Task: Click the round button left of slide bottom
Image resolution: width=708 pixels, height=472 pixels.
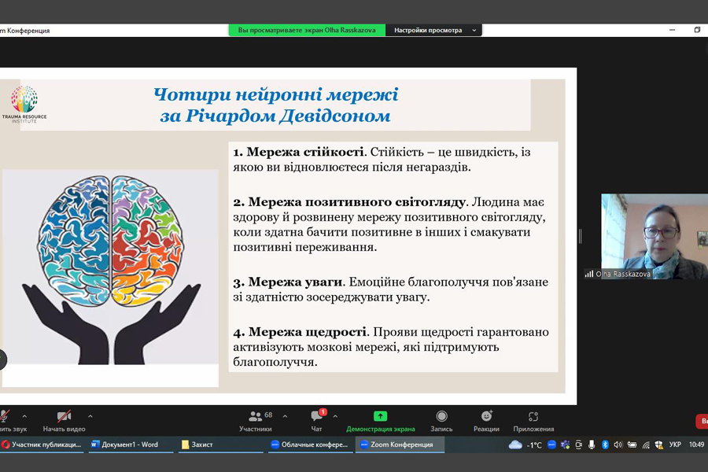Action: (x=2, y=360)
